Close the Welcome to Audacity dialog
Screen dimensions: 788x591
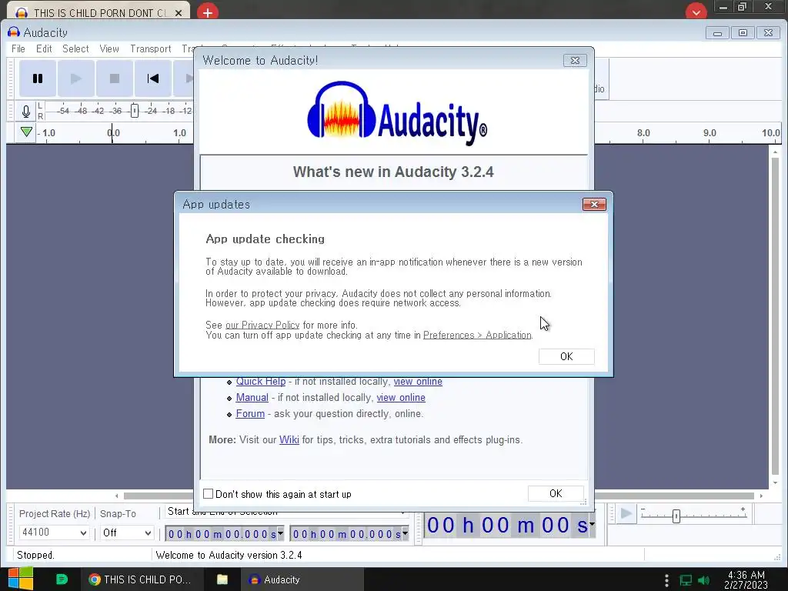tap(575, 60)
